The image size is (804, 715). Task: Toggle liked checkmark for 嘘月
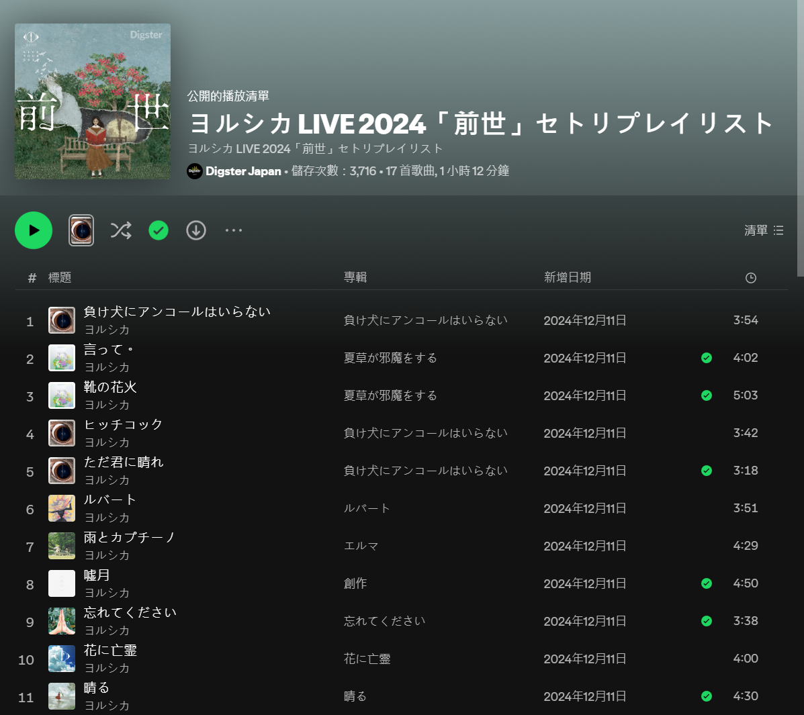pyautogui.click(x=707, y=583)
